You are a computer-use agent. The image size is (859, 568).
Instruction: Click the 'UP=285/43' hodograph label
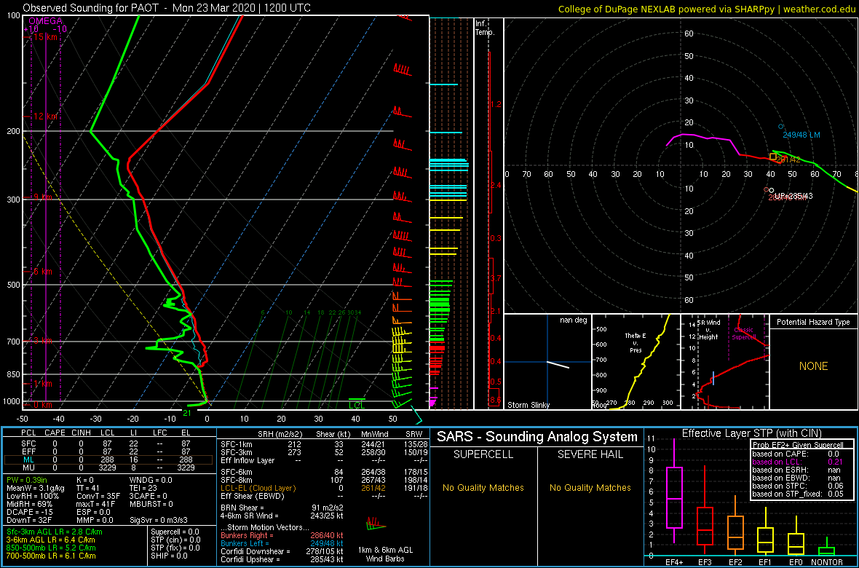(x=793, y=197)
